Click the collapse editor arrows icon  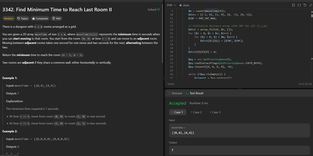pyautogui.click(x=310, y=5)
